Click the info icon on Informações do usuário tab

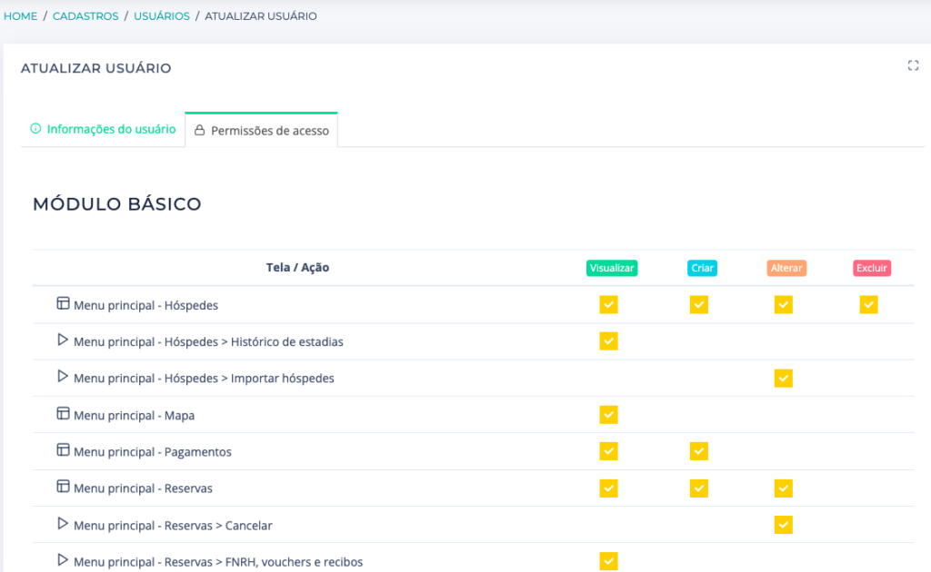point(35,129)
